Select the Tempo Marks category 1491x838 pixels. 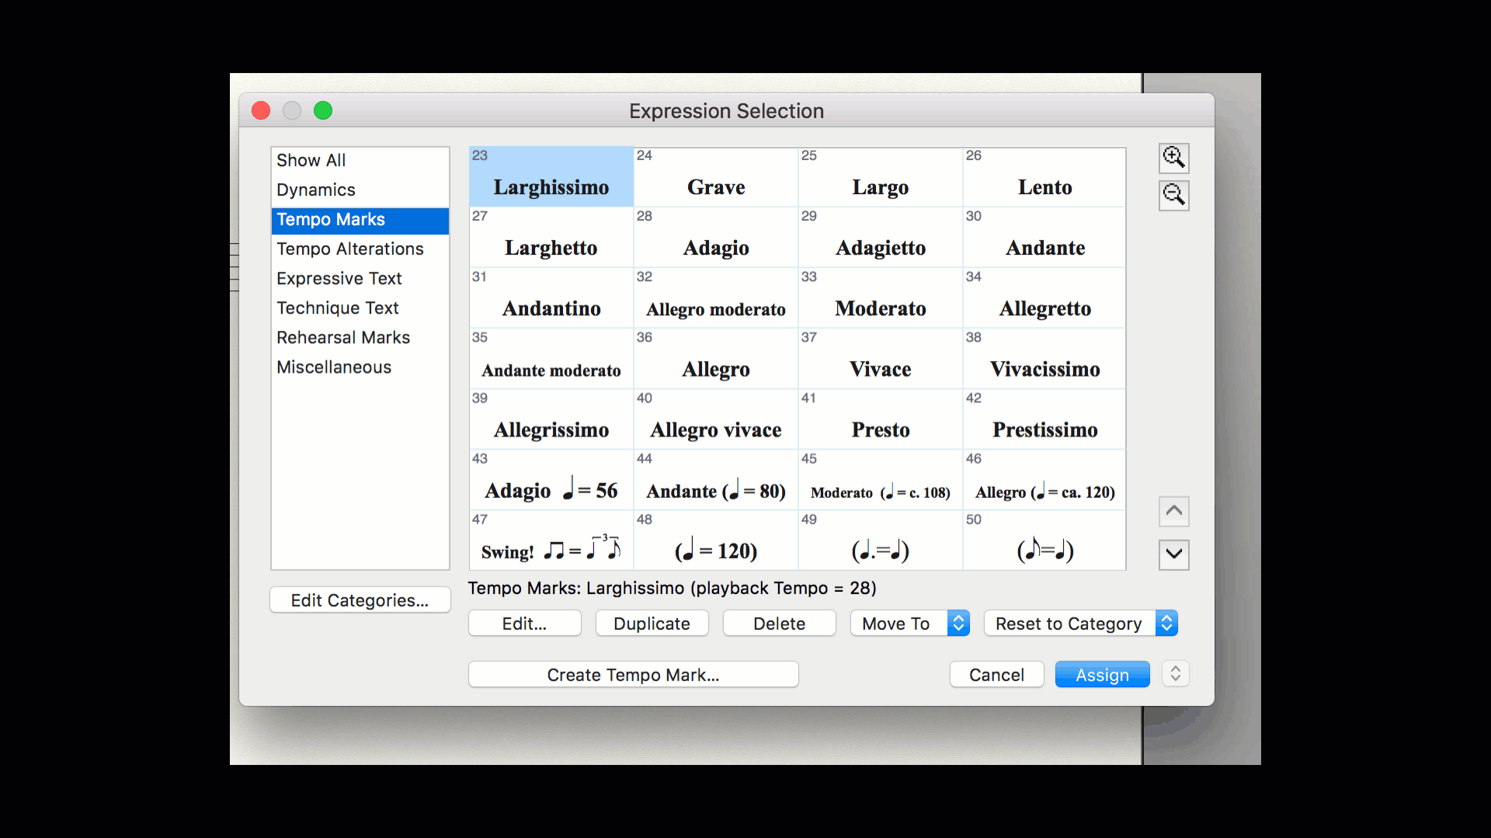click(360, 220)
